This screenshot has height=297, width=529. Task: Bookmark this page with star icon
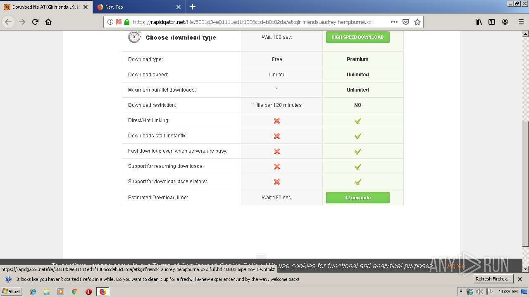pyautogui.click(x=417, y=22)
